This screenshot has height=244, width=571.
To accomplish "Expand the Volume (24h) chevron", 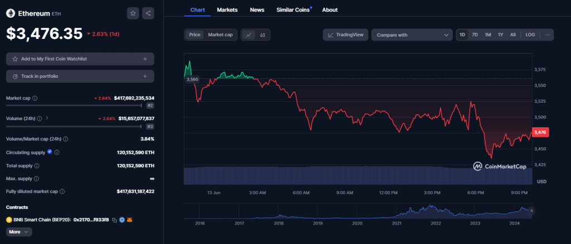I will [47, 118].
